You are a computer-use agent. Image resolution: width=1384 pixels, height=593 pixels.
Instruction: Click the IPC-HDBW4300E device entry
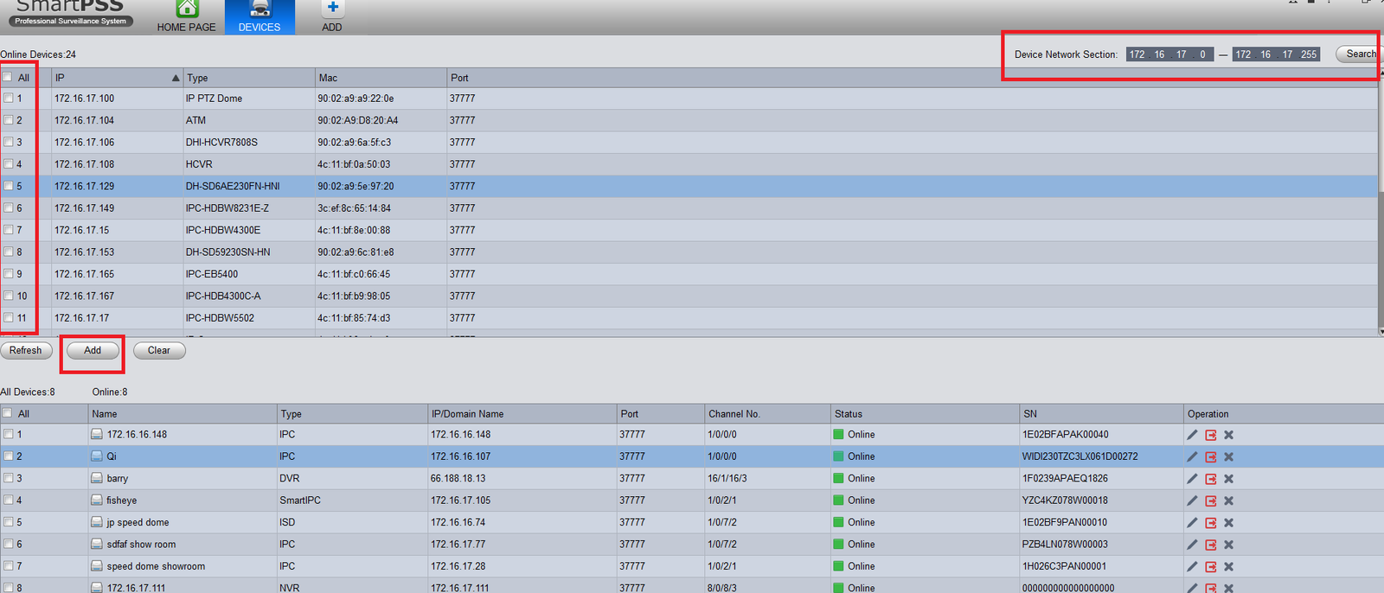[689, 231]
